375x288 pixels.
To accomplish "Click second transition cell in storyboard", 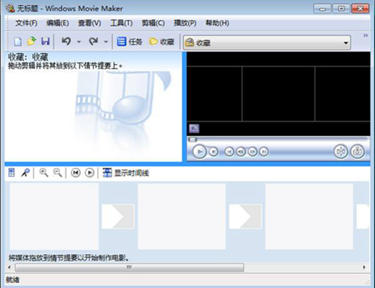I will point(245,217).
